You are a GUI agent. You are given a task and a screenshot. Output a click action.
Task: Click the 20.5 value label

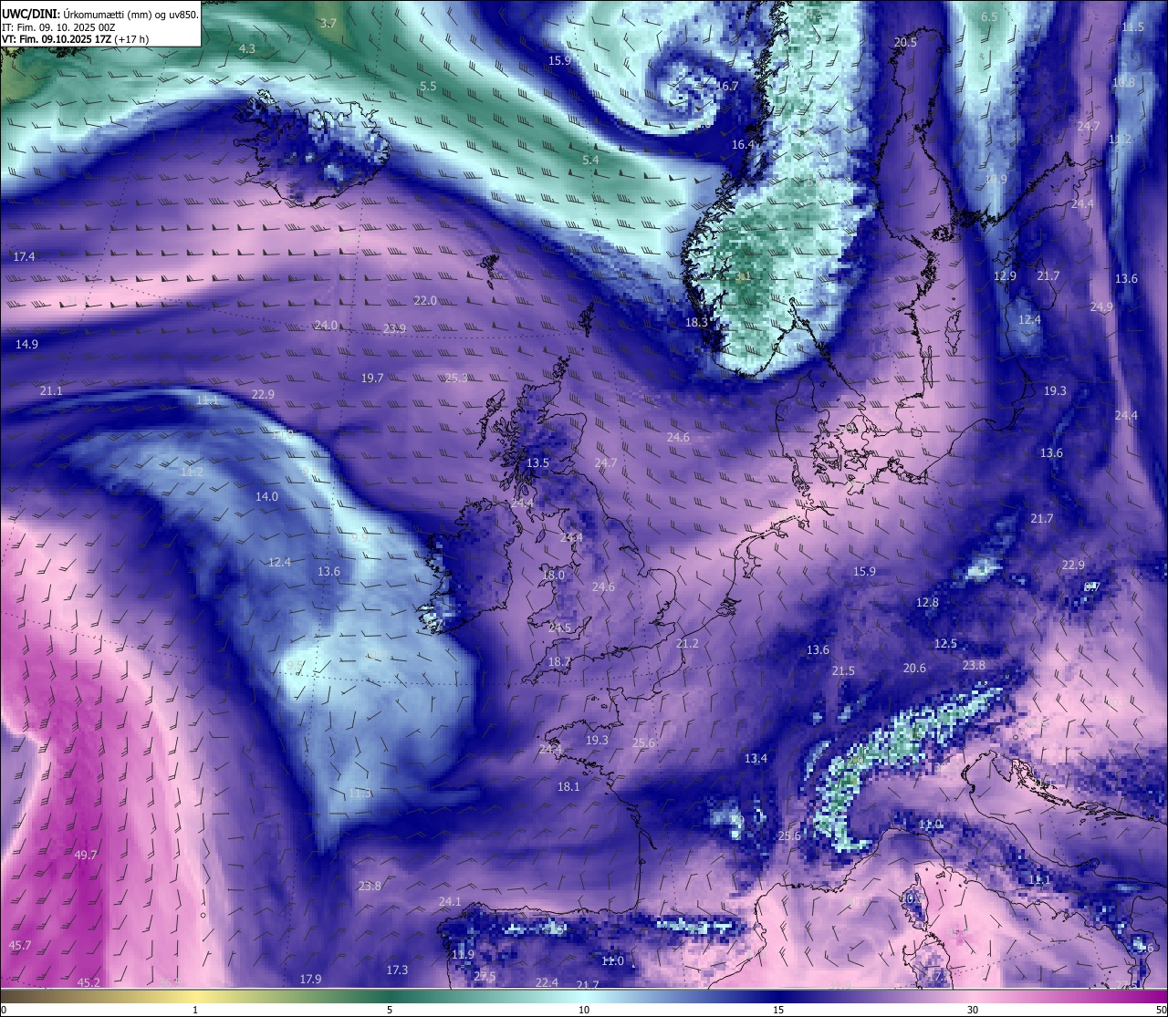(x=905, y=43)
